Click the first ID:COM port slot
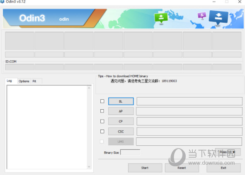245x175 pixels. 19,67
